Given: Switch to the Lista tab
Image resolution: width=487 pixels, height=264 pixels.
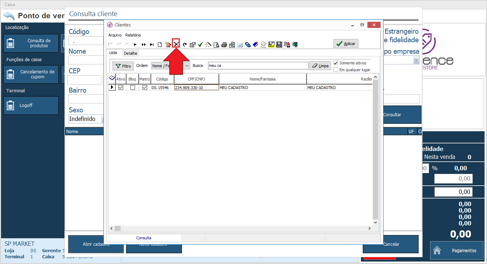Looking at the screenshot, I should [113, 53].
